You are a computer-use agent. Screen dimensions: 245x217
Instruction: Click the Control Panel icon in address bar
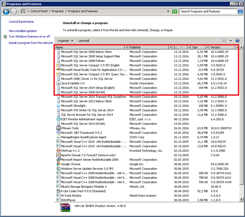[23, 11]
